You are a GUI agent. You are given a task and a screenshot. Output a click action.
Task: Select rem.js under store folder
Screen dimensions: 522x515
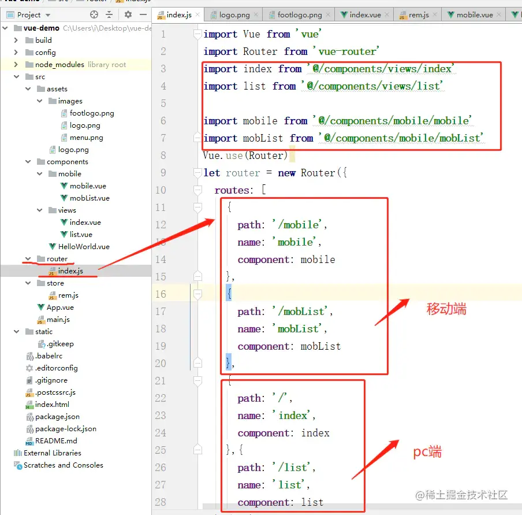64,295
